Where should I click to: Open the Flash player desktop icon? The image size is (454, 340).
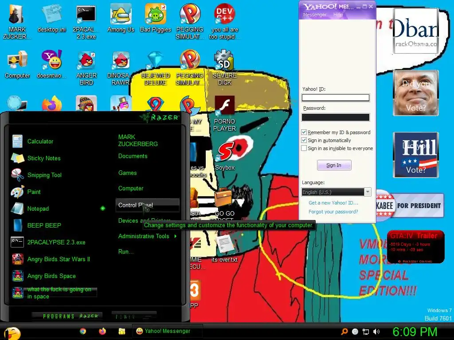(x=224, y=113)
